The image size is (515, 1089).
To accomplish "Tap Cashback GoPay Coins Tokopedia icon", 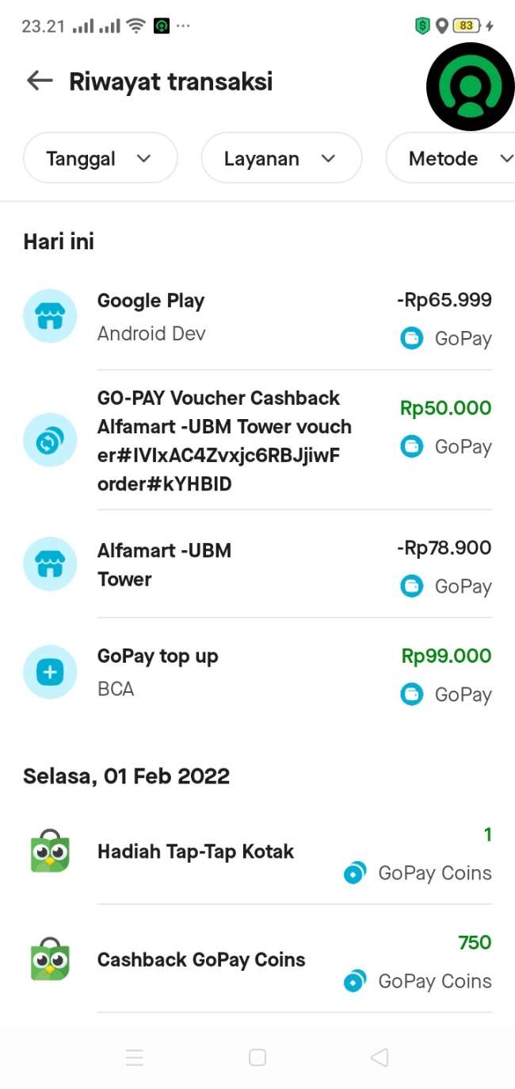I will pyautogui.click(x=50, y=959).
